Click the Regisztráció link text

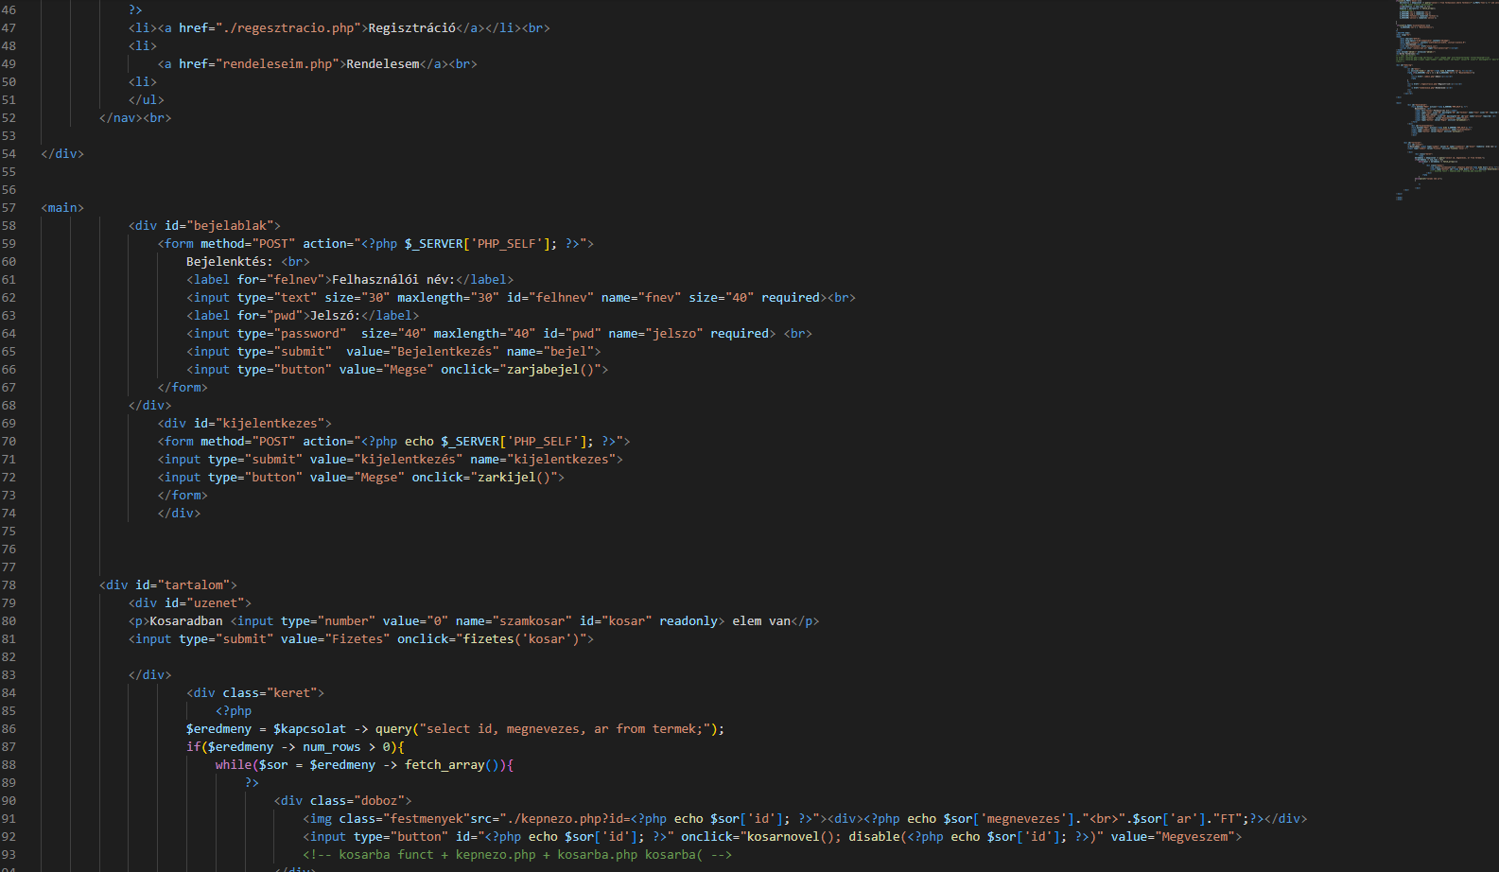[x=412, y=28]
